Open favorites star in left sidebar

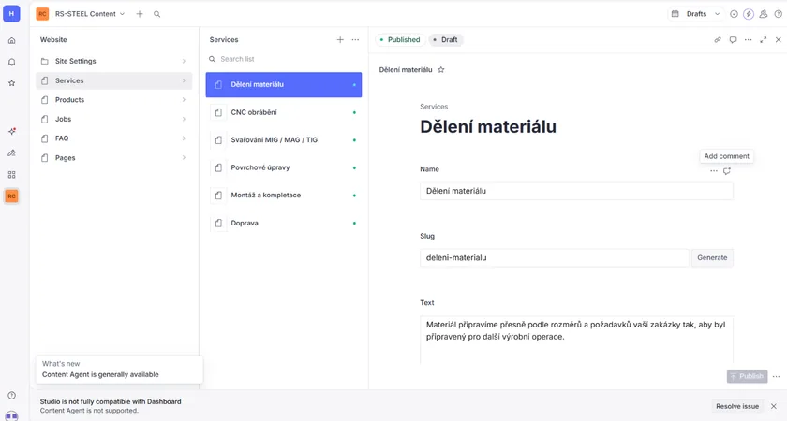pyautogui.click(x=11, y=83)
